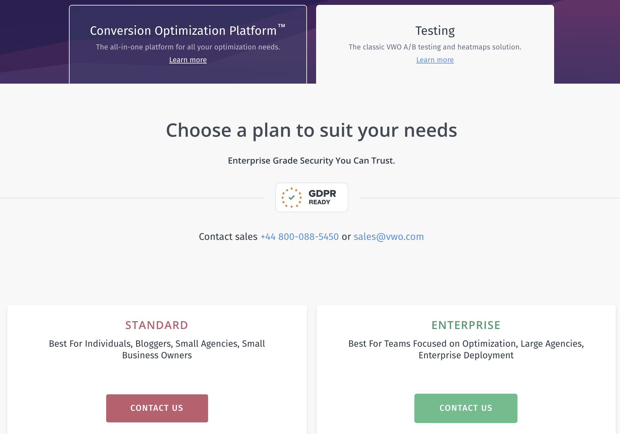Click the all-in-one platform description text
This screenshot has height=434, width=620.
click(188, 47)
